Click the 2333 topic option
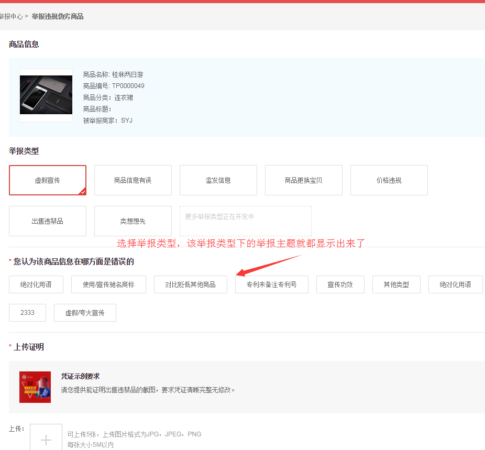Screen dimensions: 485x450 pos(27,313)
